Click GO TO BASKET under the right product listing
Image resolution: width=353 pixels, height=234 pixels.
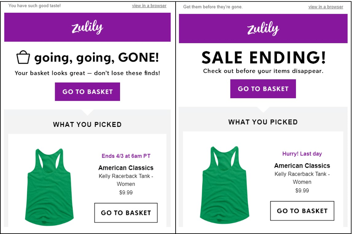click(302, 211)
